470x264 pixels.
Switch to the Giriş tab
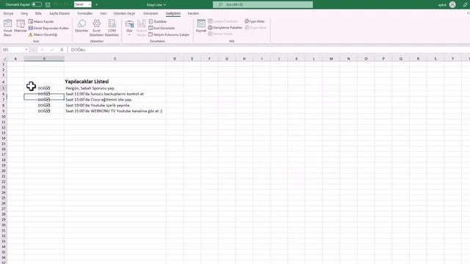(24, 13)
